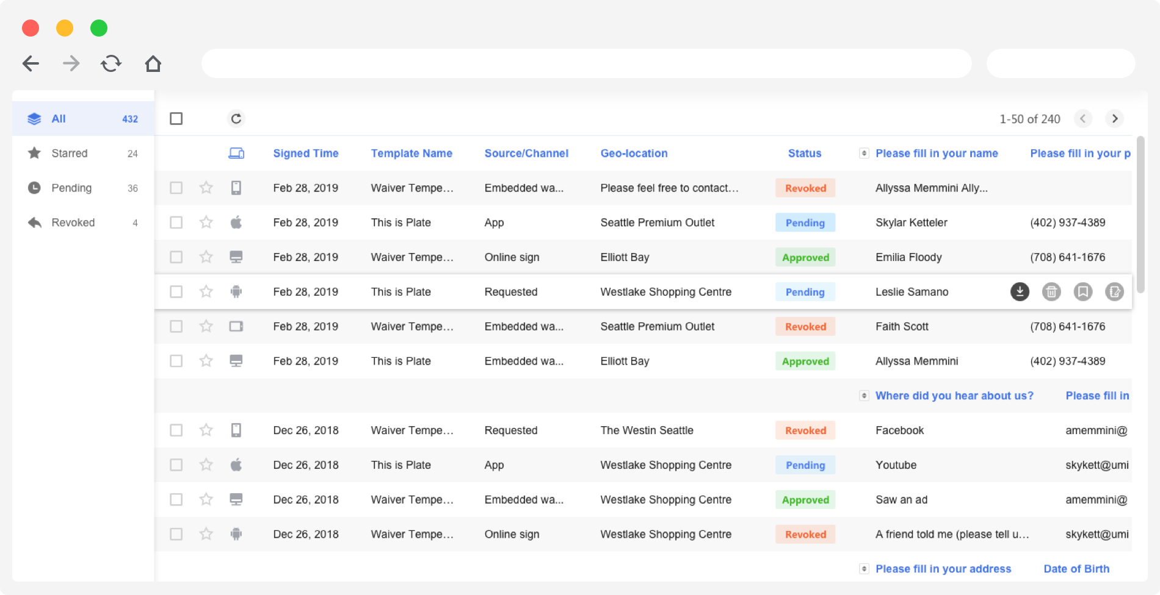The height and width of the screenshot is (595, 1160).
Task: Bookmark Leslie Samano's record
Action: click(x=1084, y=292)
